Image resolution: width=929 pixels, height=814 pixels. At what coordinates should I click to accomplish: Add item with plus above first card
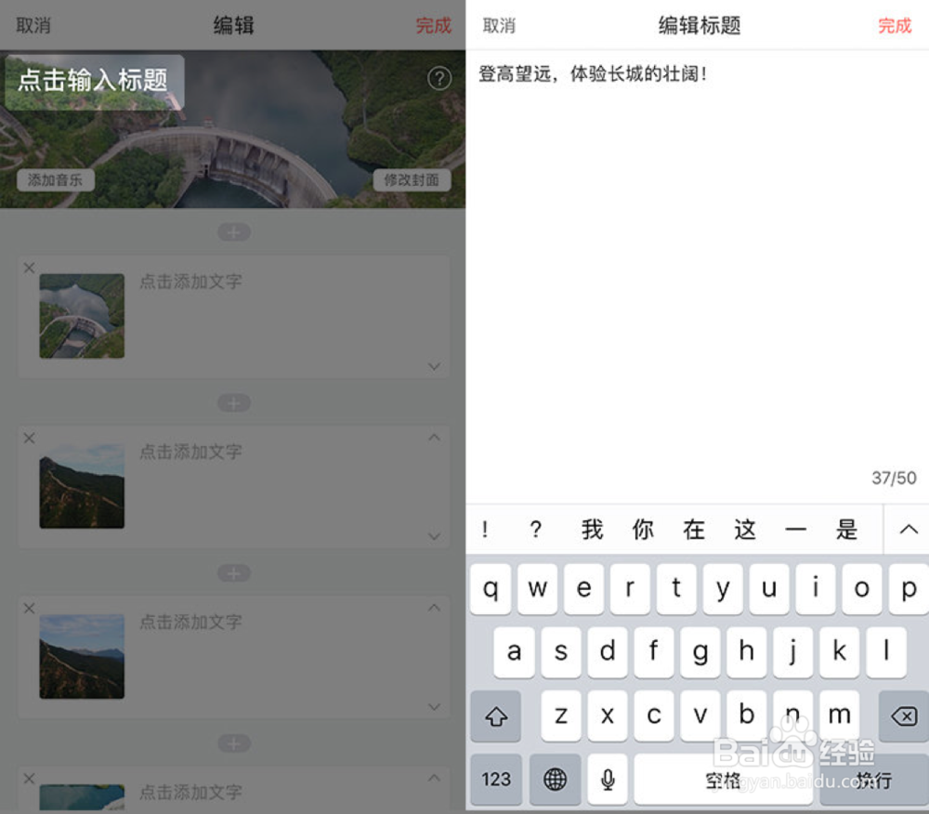(234, 232)
